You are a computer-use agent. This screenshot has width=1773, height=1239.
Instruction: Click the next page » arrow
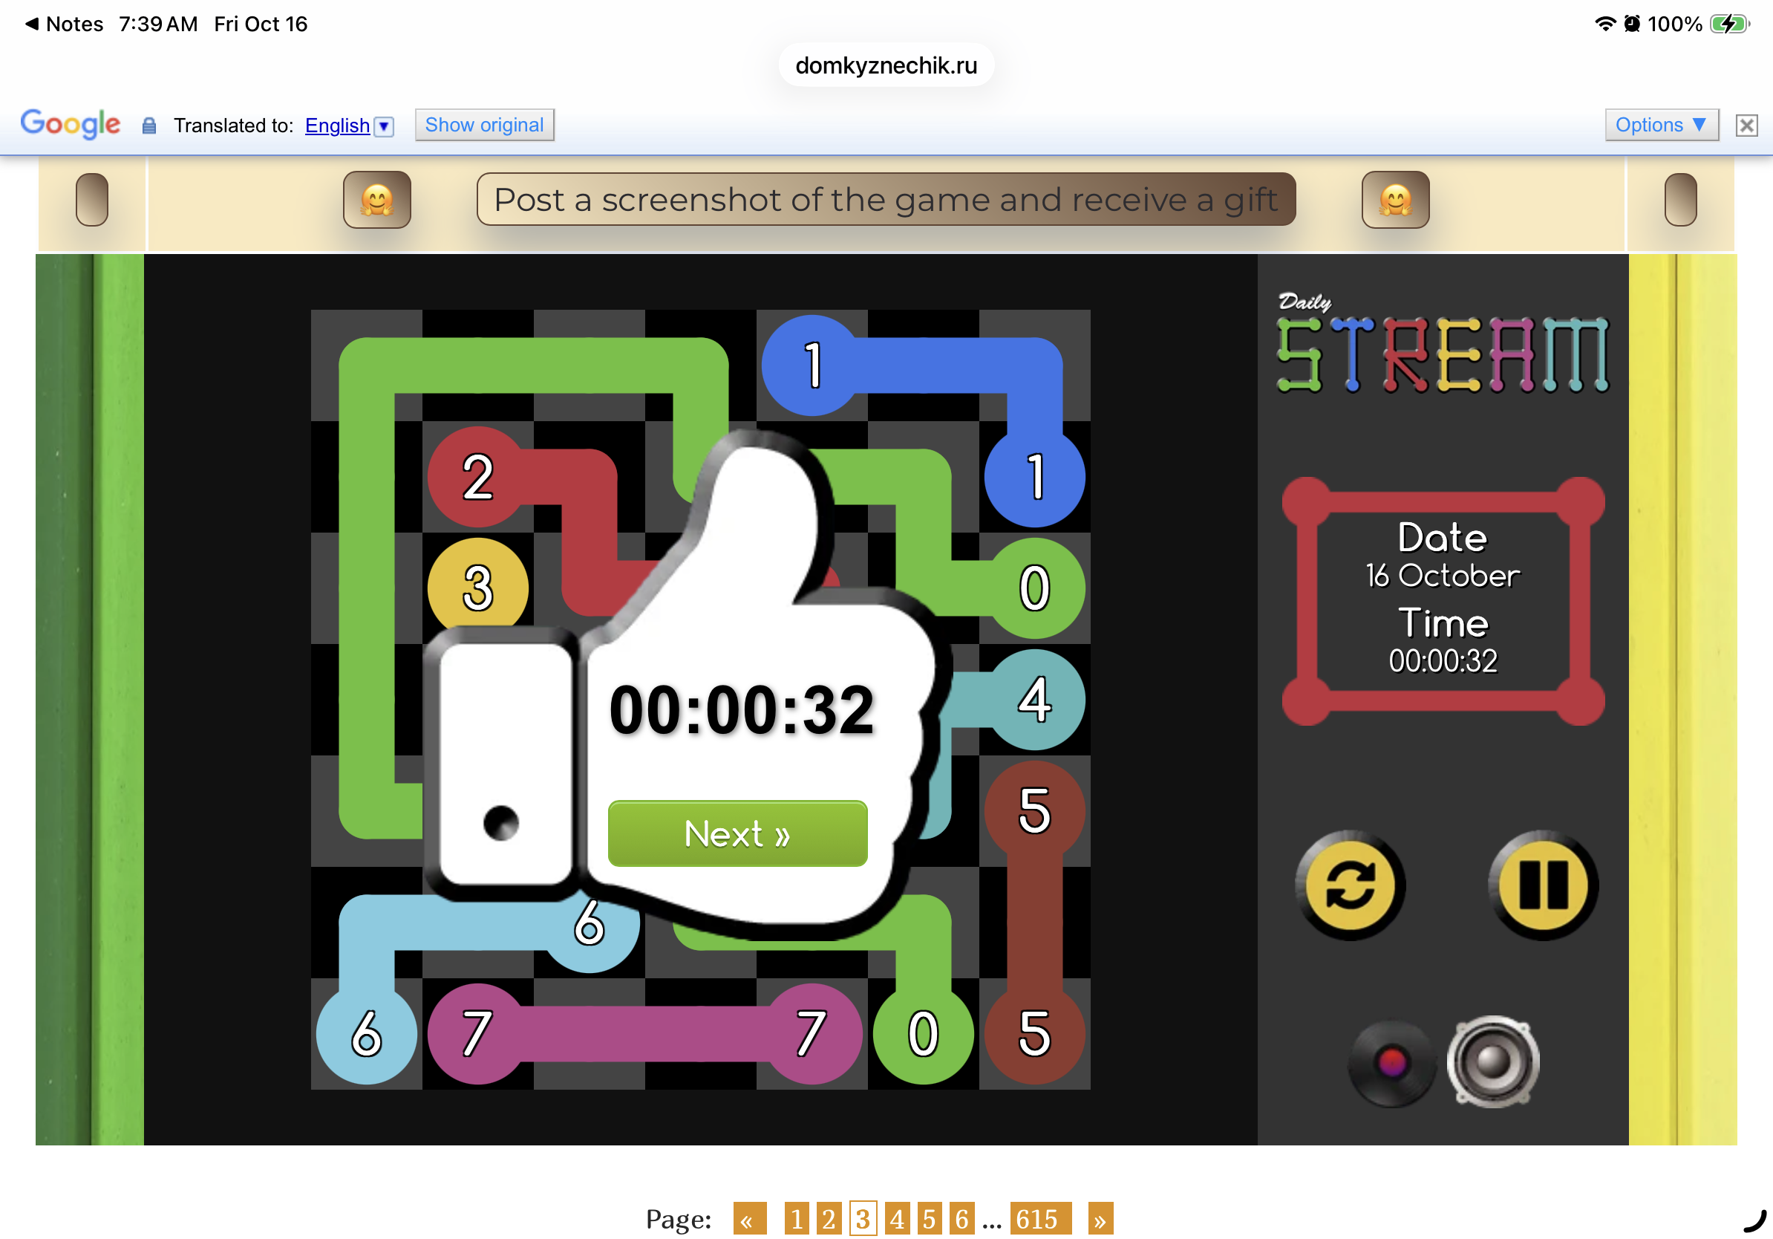1100,1219
